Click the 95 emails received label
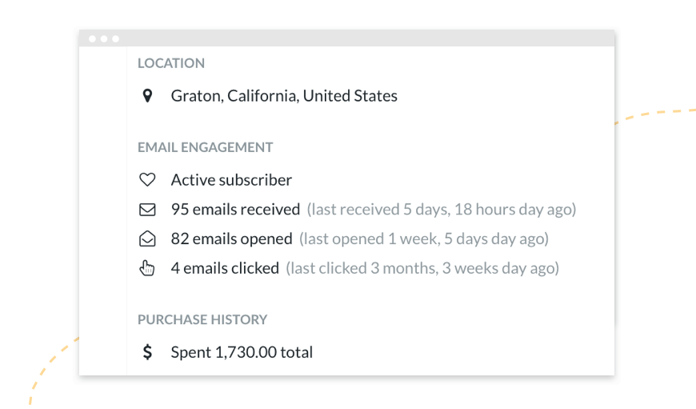 pos(236,209)
